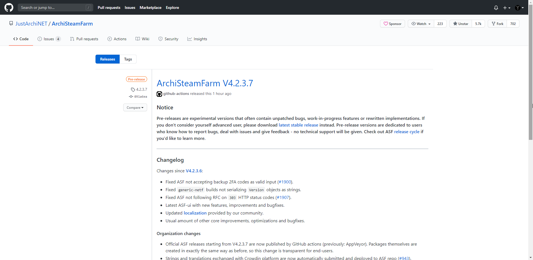View the 702 forks count
Screen dimensions: 533x260
513,24
